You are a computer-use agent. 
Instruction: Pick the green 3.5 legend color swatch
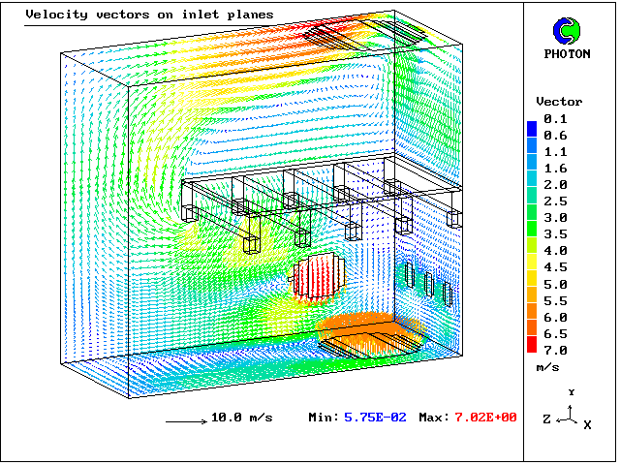[x=531, y=233]
